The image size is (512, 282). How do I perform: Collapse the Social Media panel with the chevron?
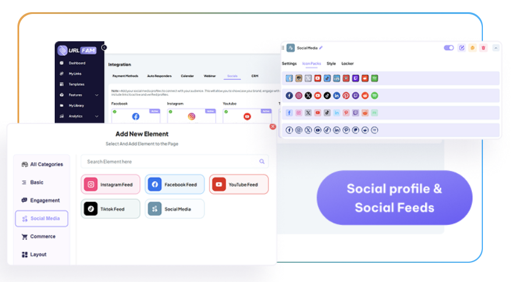click(496, 48)
